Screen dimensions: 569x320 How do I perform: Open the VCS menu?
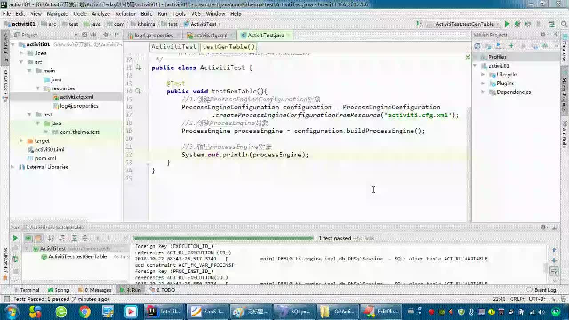(x=196, y=14)
